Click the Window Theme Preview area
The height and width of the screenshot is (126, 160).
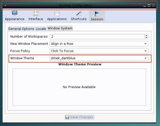pos(79,87)
